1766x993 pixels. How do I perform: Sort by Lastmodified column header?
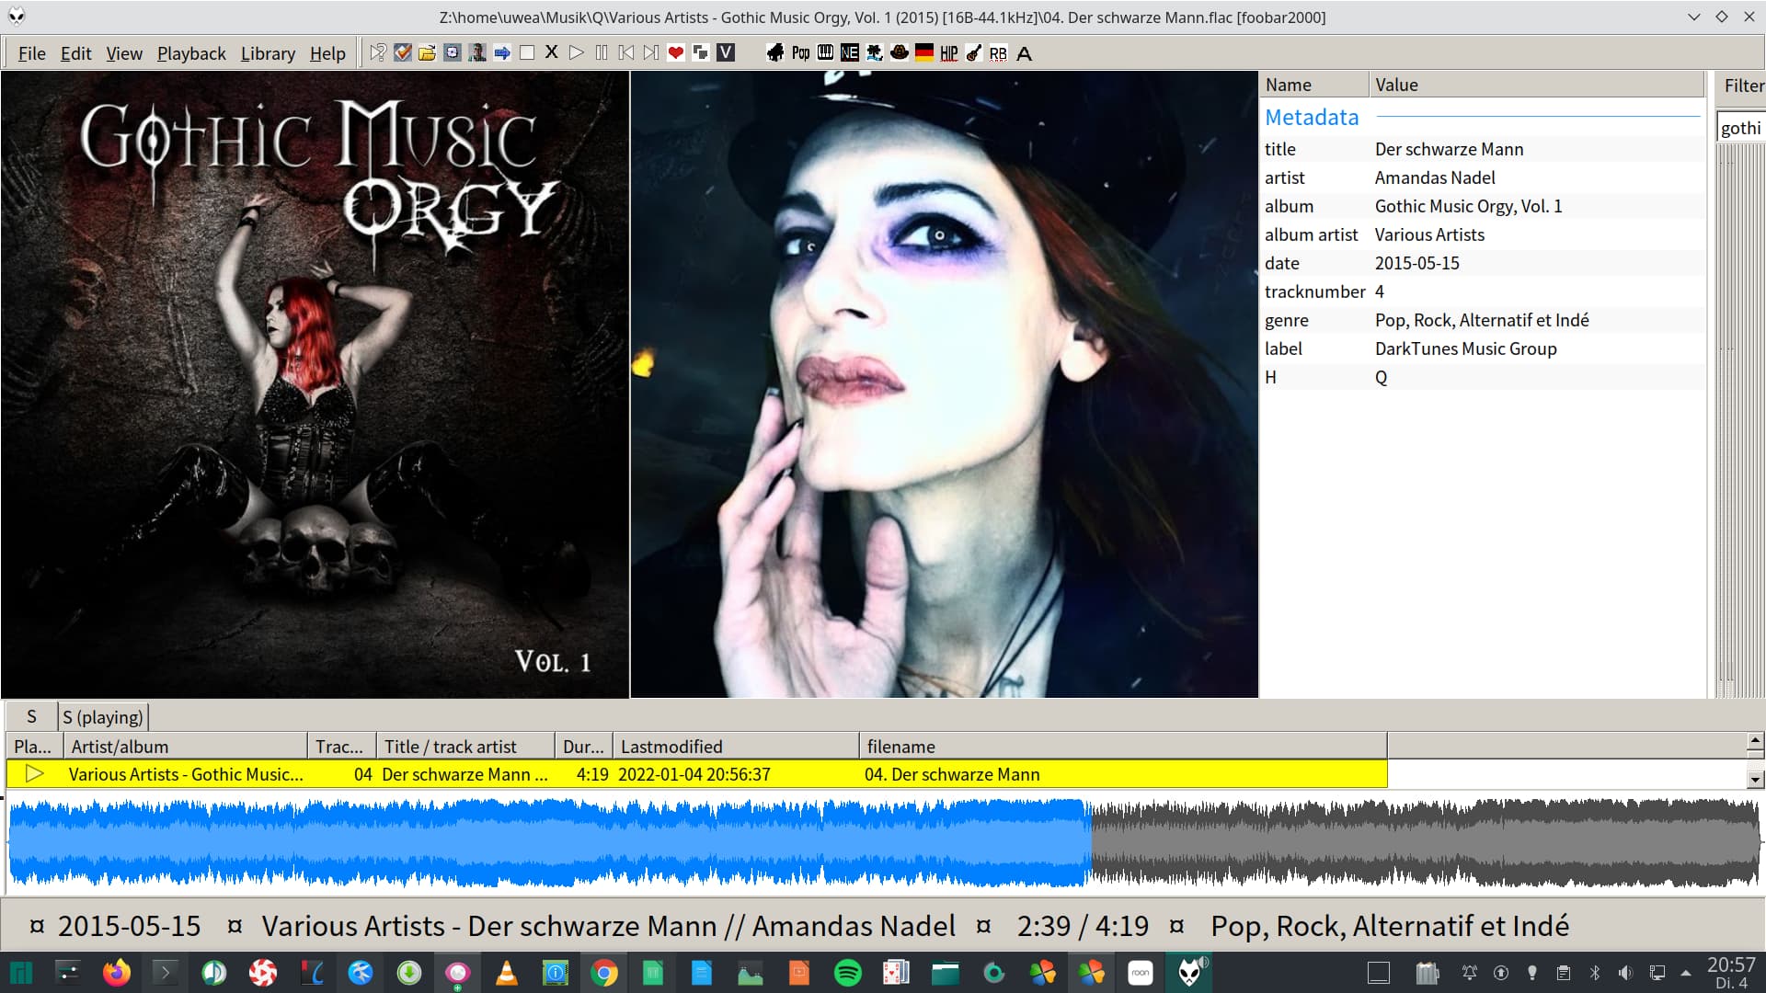click(736, 746)
